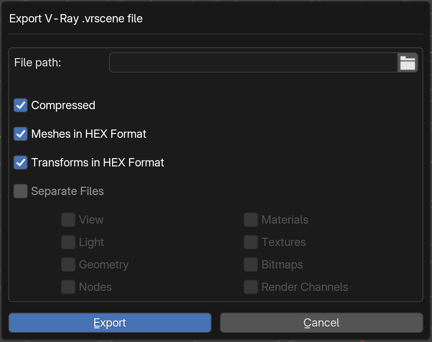
Task: Click the Export button
Action: (110, 323)
